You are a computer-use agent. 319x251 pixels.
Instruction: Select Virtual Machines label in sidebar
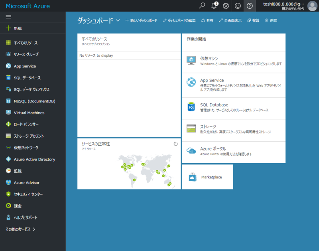(29, 113)
